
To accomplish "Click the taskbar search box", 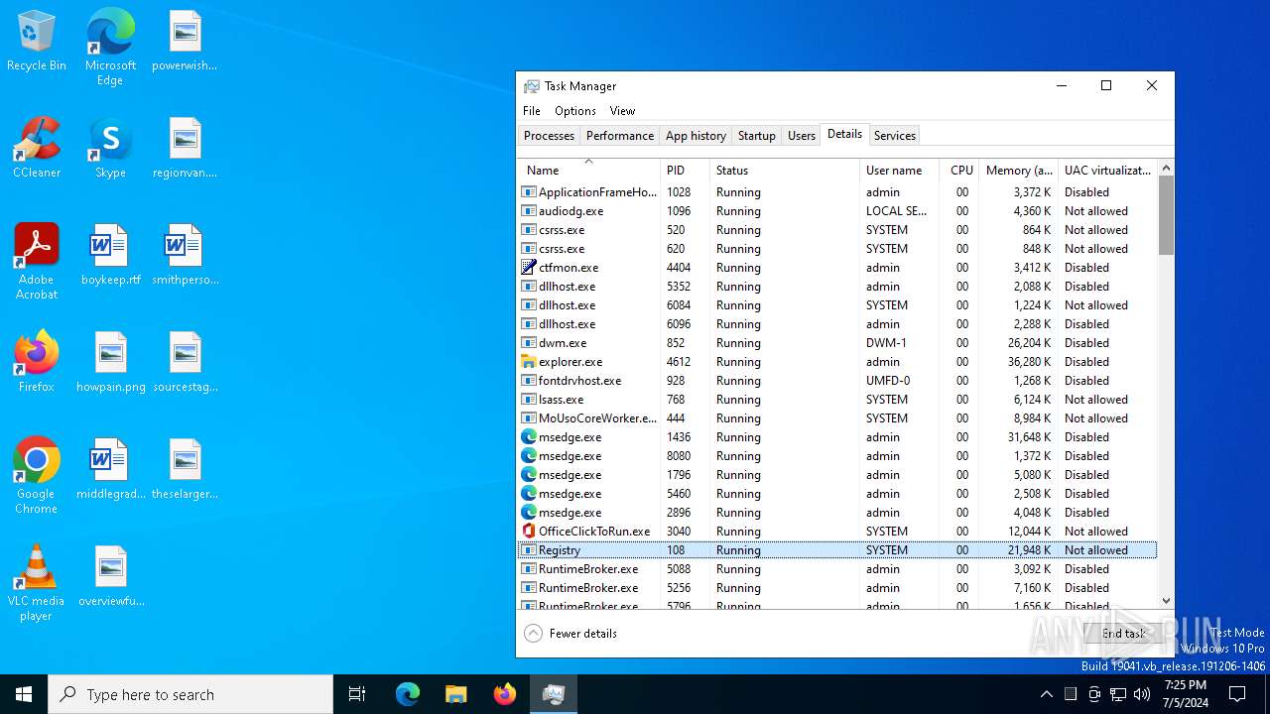I will [x=190, y=694].
